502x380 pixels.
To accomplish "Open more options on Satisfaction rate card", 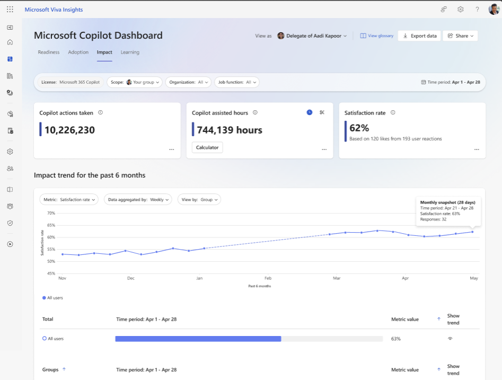I will pos(477,149).
